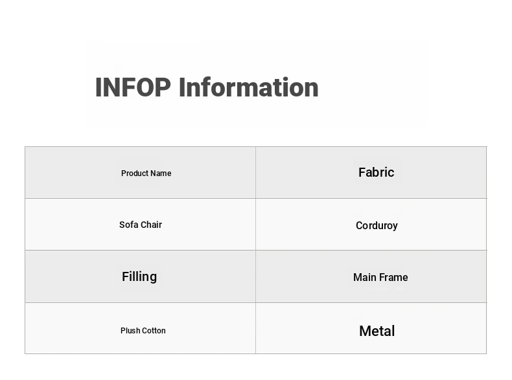The height and width of the screenshot is (380, 512).
Task: Select the INFOP Information title text
Action: (x=207, y=87)
